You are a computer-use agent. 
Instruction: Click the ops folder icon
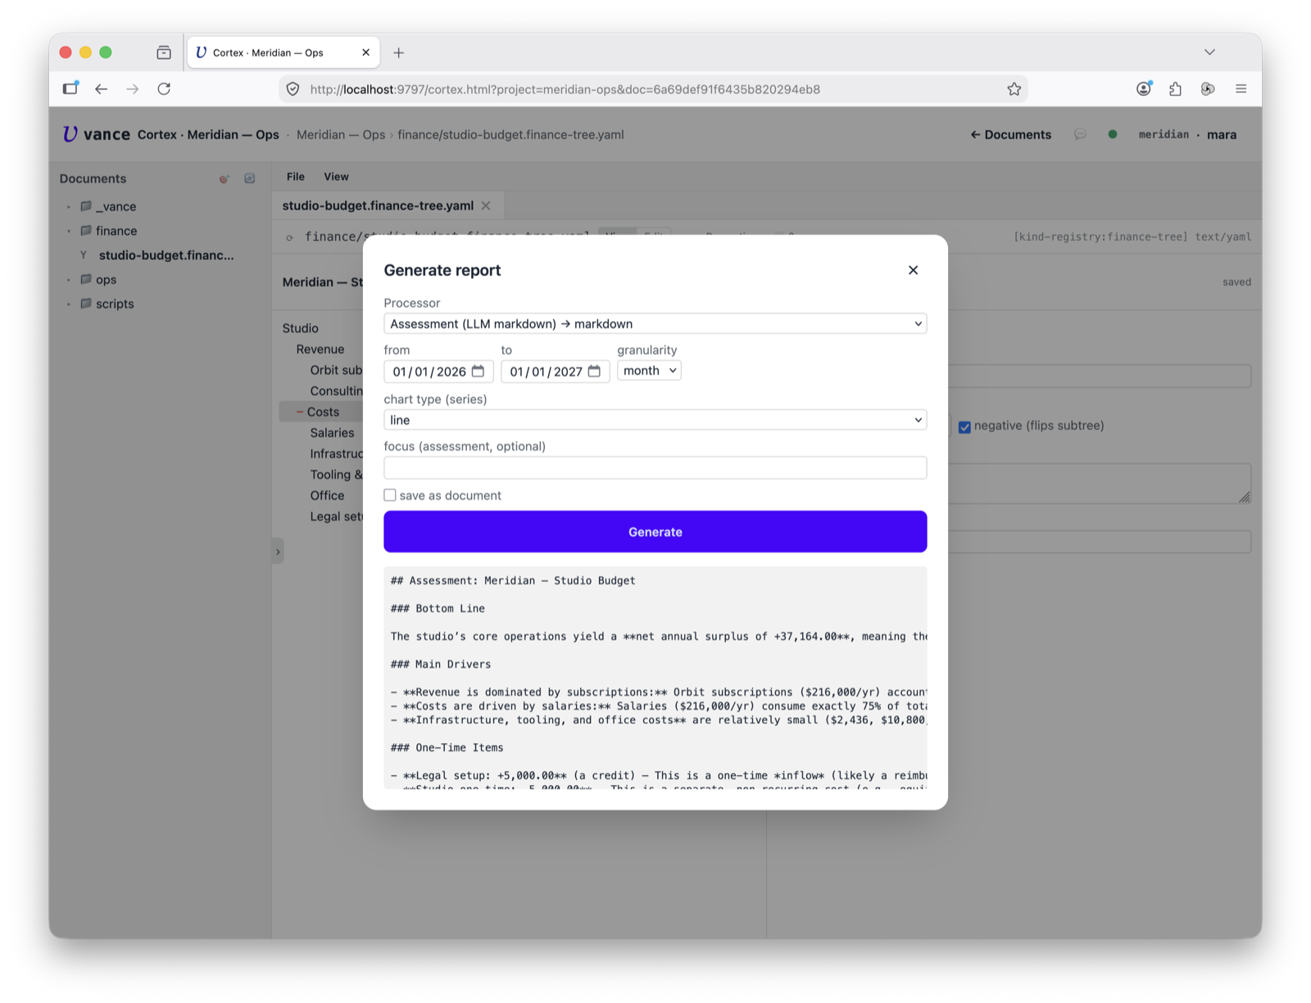85,279
